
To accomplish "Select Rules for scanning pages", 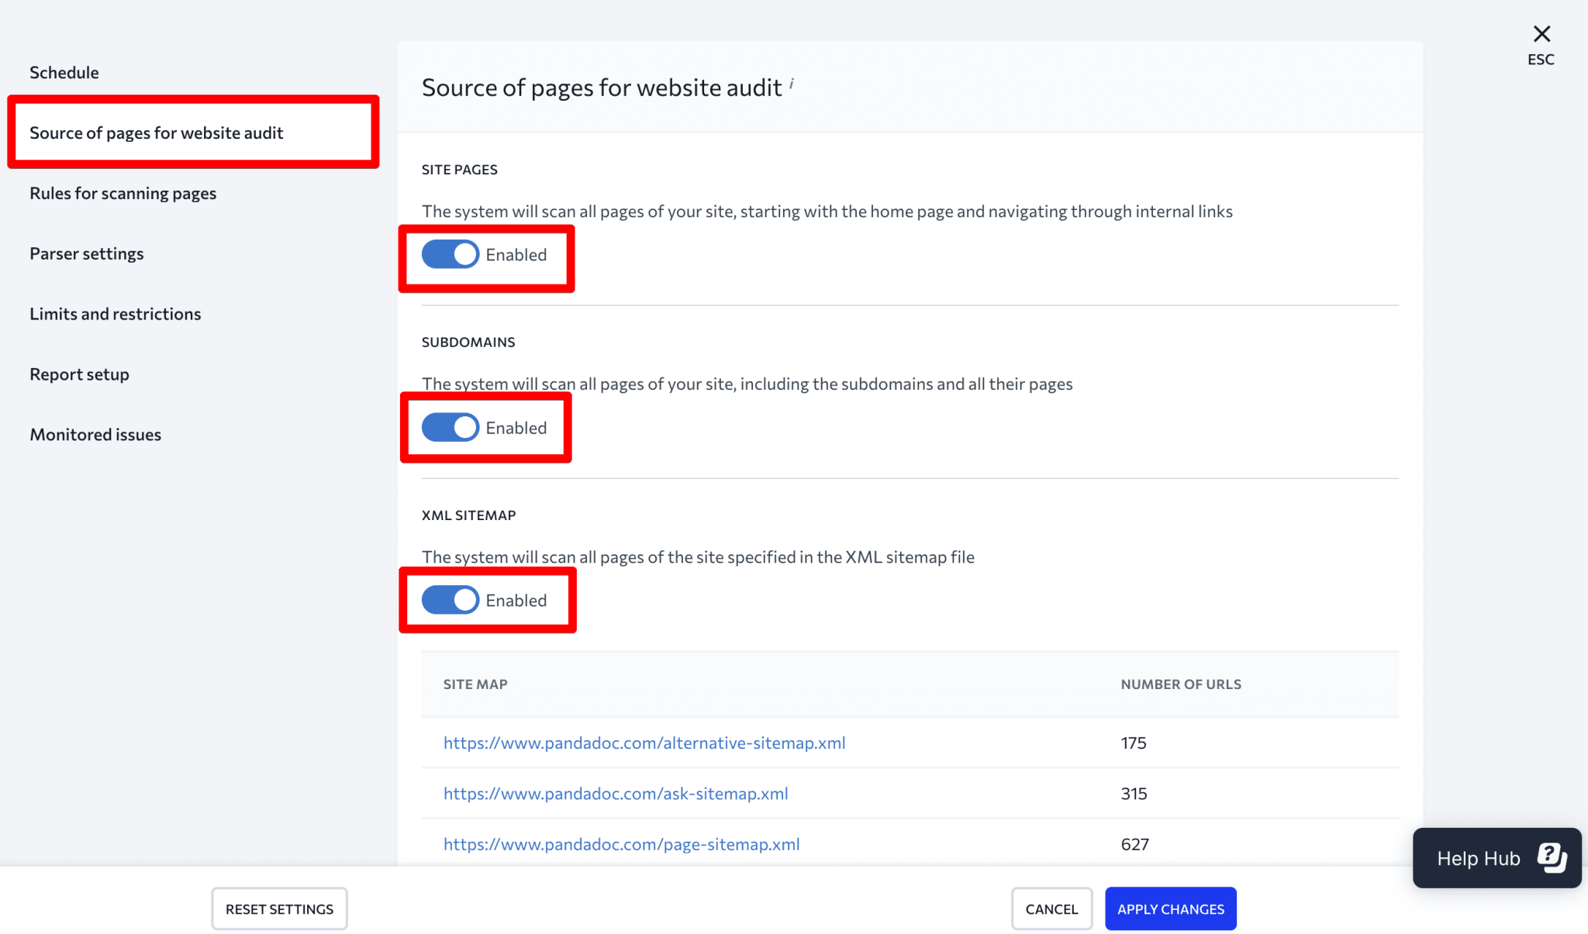I will [123, 193].
